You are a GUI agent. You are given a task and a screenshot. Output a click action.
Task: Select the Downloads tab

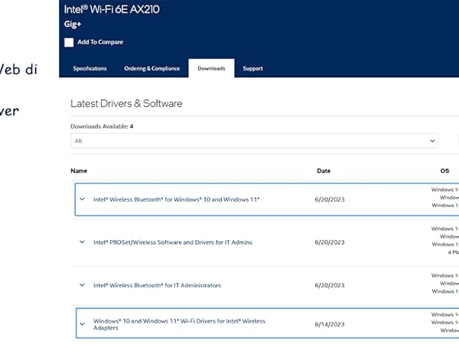click(211, 69)
